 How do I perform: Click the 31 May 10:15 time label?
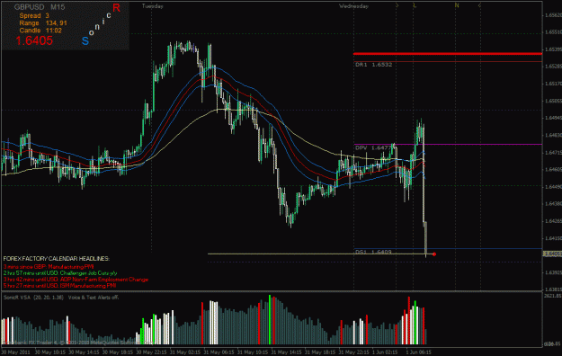(253, 352)
